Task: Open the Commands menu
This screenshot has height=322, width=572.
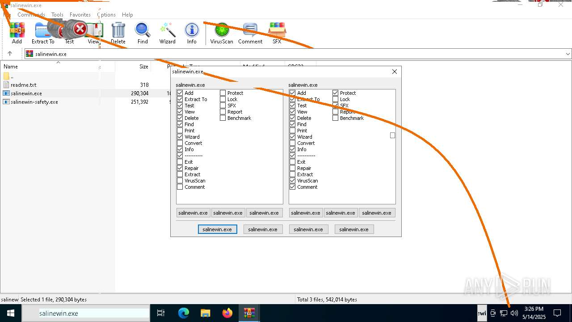Action: tap(31, 15)
